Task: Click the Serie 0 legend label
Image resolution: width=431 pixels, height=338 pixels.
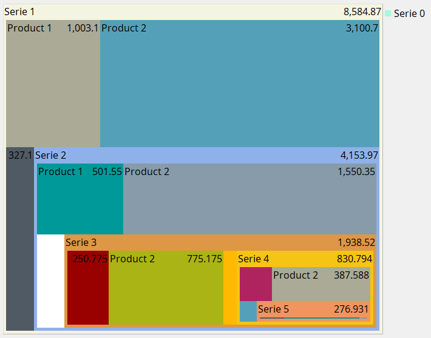Action: pos(409,13)
